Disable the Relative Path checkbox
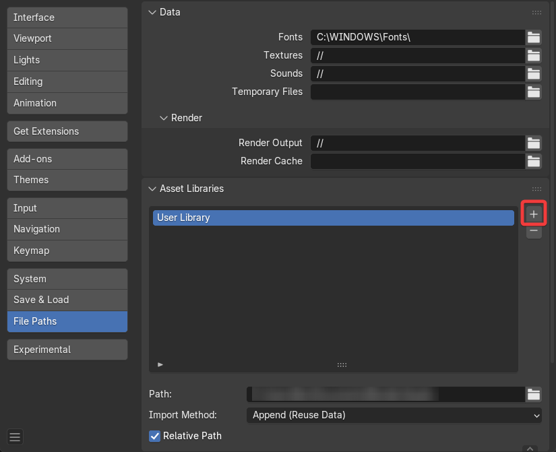Screen dimensions: 556x452 pos(155,436)
